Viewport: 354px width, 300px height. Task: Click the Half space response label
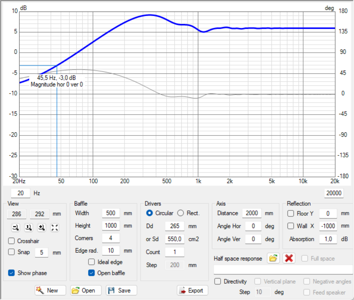coord(238,258)
